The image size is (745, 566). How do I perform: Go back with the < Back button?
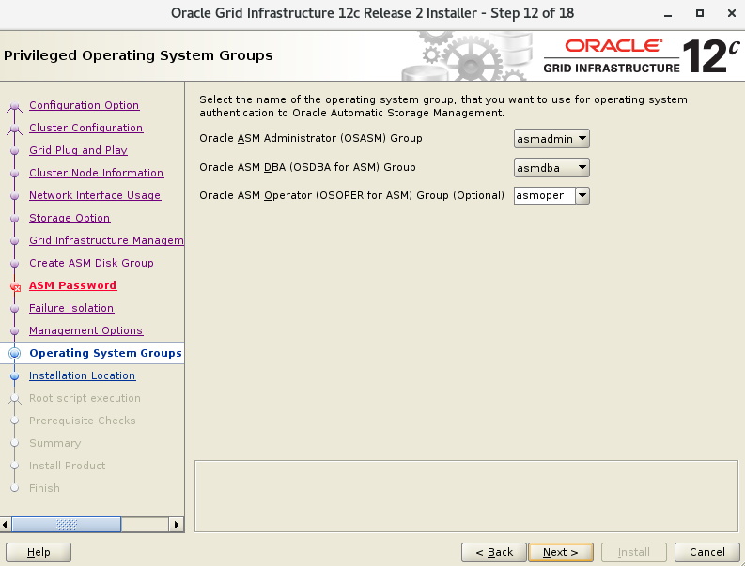(x=494, y=552)
